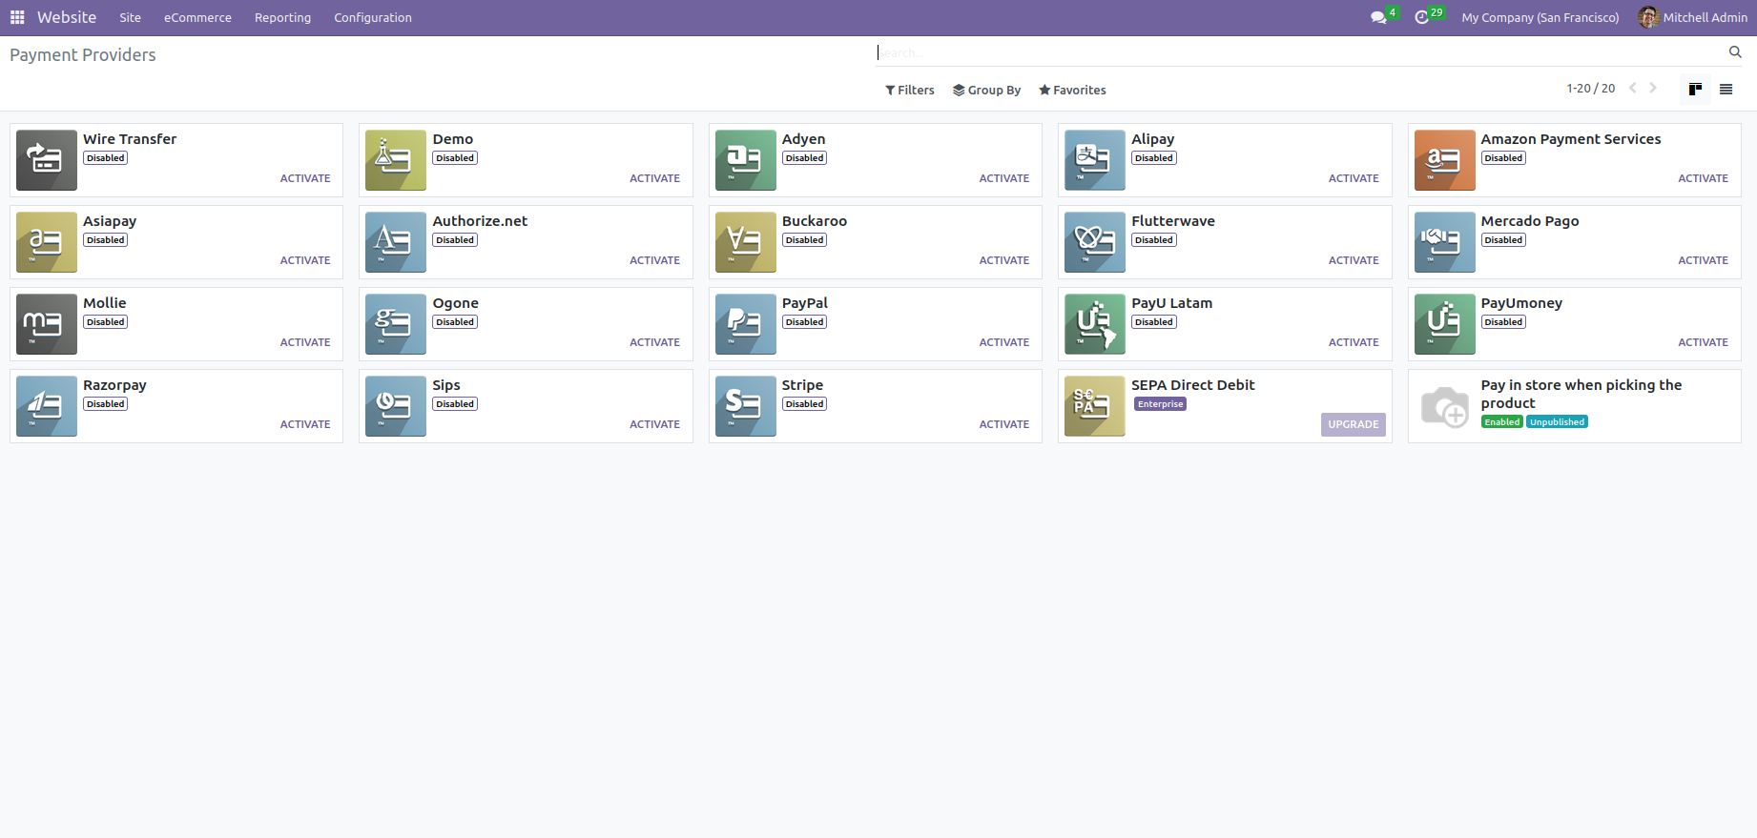Open the Filters dropdown
The image size is (1757, 838).
pyautogui.click(x=910, y=90)
